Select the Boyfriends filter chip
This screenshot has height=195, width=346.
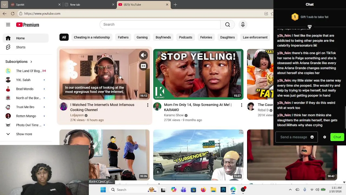[163, 37]
